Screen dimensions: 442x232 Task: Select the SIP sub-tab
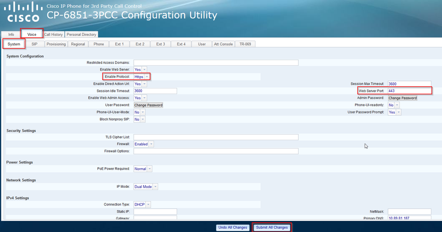click(35, 44)
